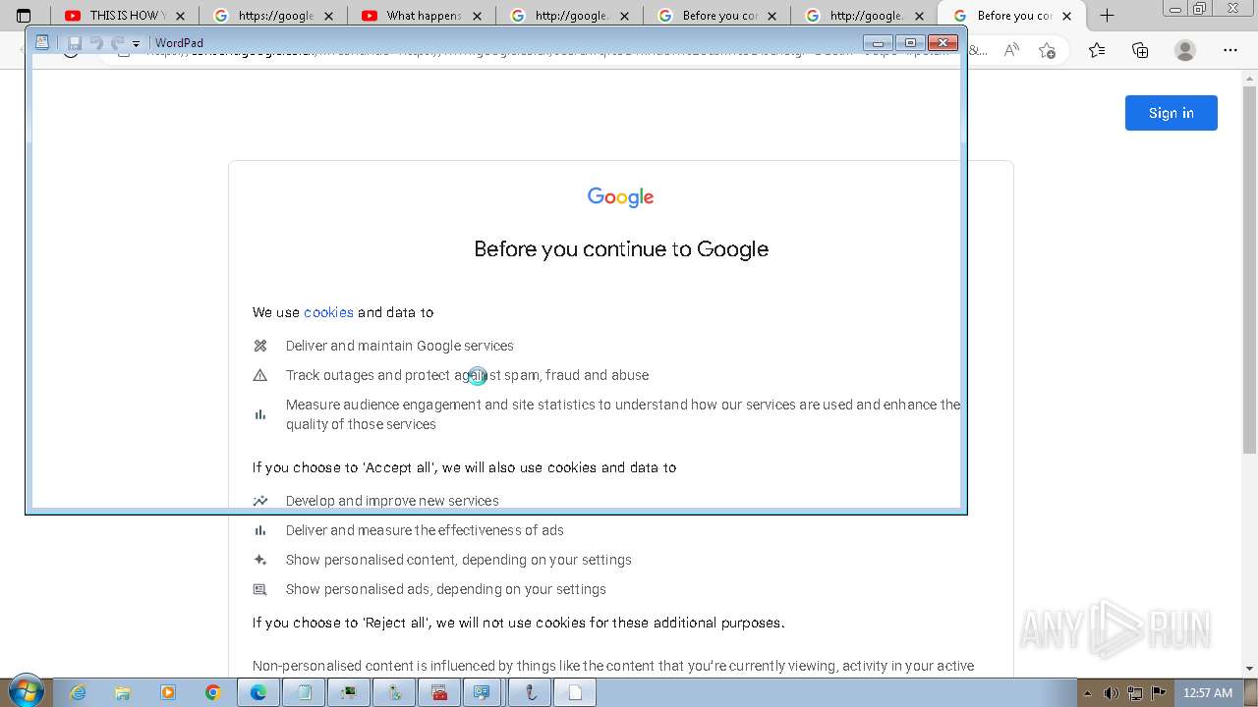Viewport: 1258px width, 707px height.
Task: Close the 'https://google' tab
Action: pyautogui.click(x=328, y=16)
